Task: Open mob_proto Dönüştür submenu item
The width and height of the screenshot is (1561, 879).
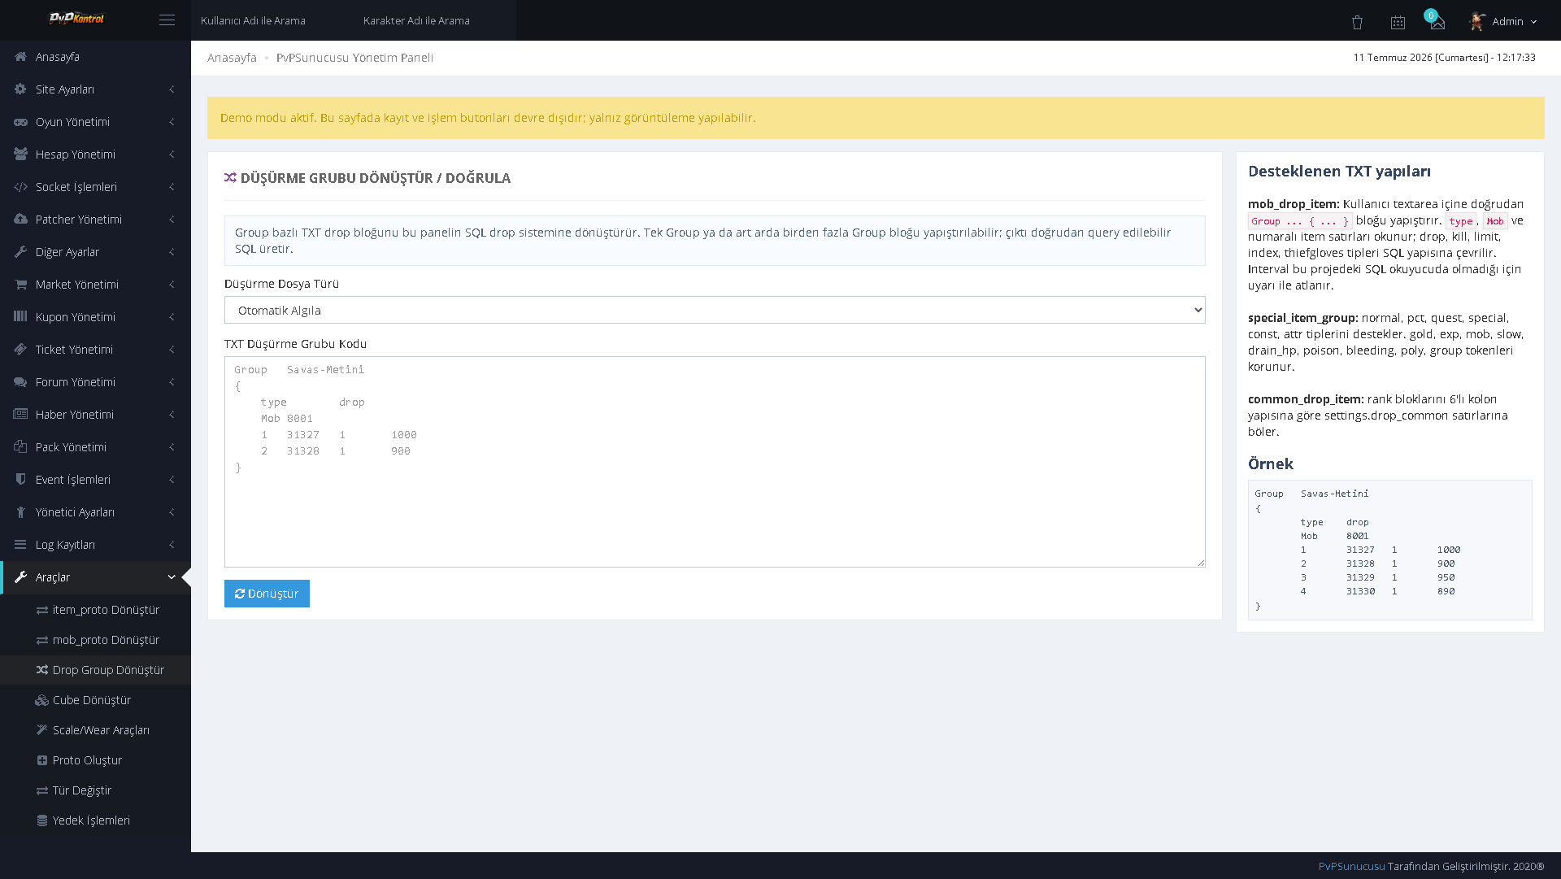Action: point(95,640)
